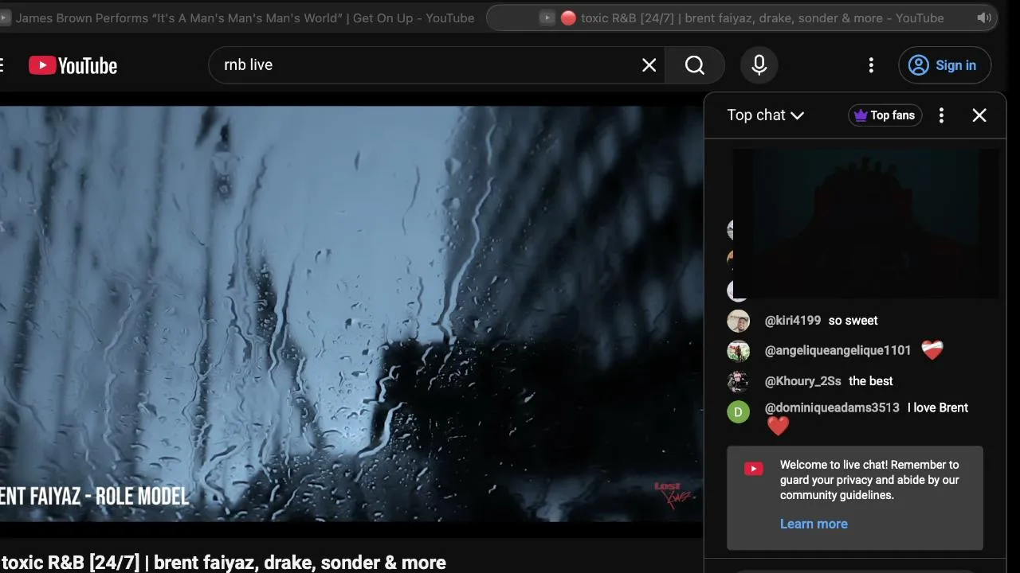The image size is (1020, 573).
Task: Mute tab via speaker icon
Action: (x=984, y=18)
